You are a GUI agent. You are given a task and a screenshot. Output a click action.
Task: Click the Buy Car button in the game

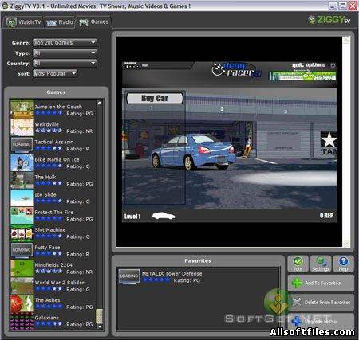point(155,99)
